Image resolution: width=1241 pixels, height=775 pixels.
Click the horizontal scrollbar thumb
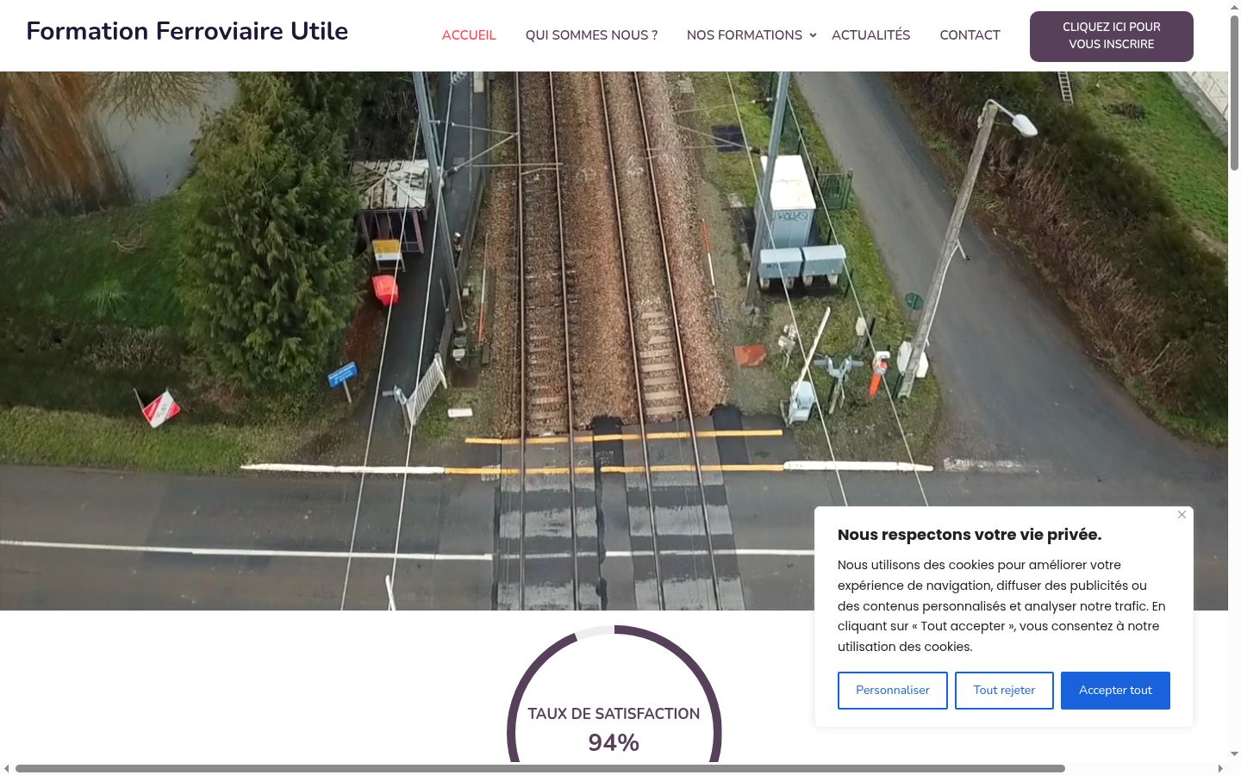point(540,768)
